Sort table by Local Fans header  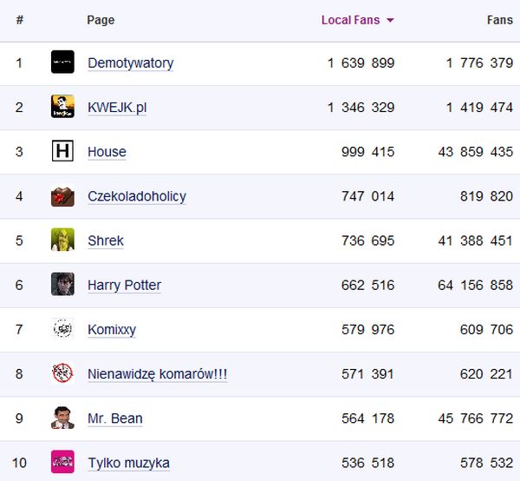coord(350,20)
